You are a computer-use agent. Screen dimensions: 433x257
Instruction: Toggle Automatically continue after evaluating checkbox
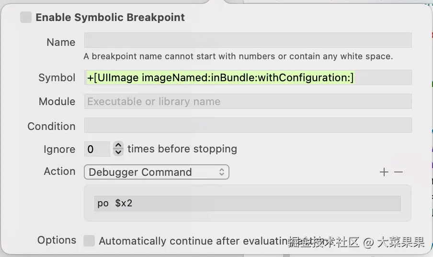[89, 241]
